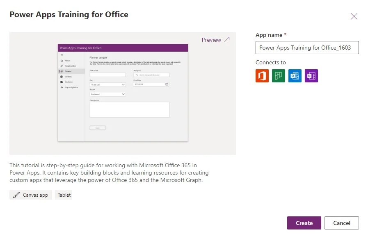Open the Preview link
Viewport: 368px width, 234px height.
[215, 40]
